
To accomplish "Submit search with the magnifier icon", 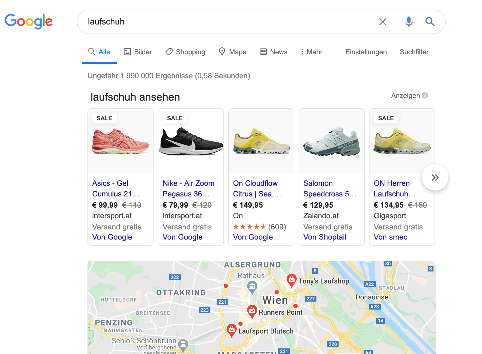I will click(x=430, y=22).
